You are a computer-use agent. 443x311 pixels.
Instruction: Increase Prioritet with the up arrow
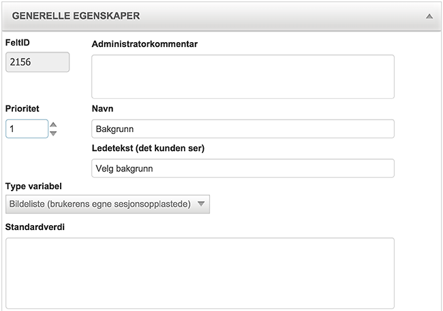coord(53,125)
